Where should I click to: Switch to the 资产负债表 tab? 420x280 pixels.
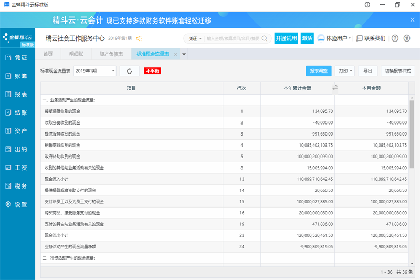tap(111, 54)
